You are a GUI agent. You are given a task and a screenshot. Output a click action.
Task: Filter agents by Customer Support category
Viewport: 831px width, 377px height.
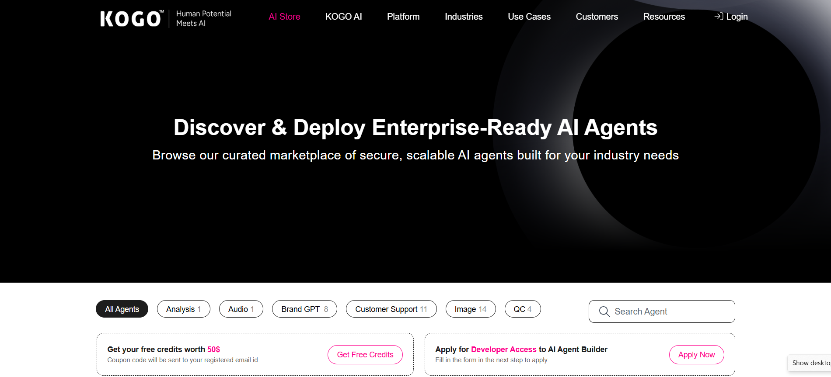391,309
